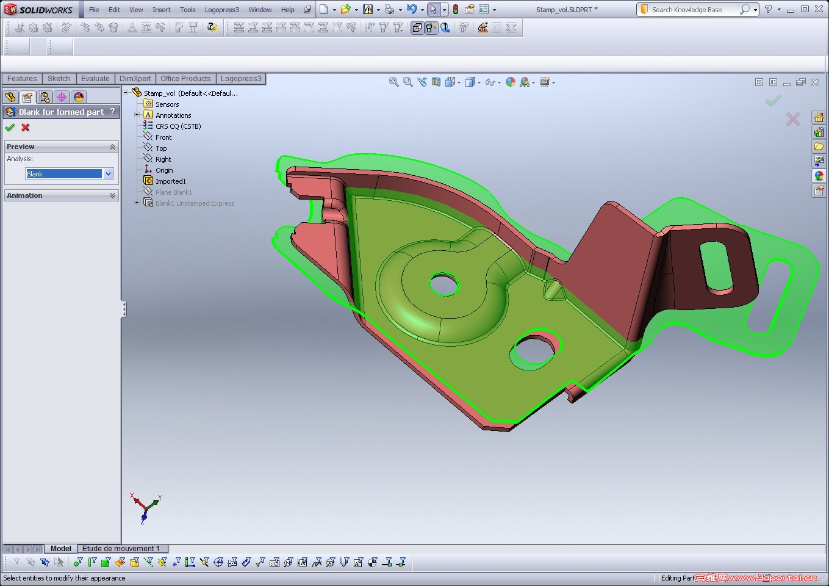Switch to DimXpertManager crosshair tab icon

[62, 97]
